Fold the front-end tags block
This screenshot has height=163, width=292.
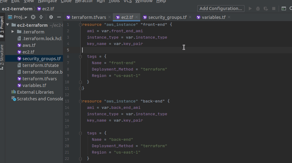[x=81, y=57]
